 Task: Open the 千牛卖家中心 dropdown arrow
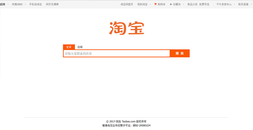click(x=234, y=4)
